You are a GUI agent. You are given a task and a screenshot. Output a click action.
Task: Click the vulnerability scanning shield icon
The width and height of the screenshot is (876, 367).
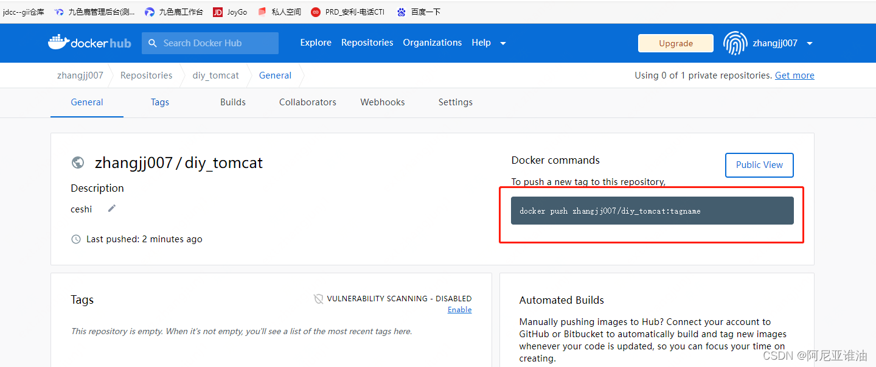point(318,299)
